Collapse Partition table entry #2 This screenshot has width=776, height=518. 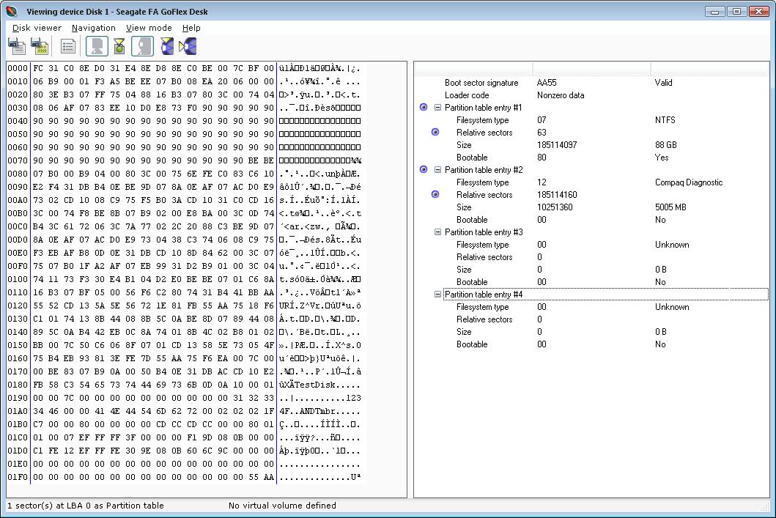[x=437, y=170]
